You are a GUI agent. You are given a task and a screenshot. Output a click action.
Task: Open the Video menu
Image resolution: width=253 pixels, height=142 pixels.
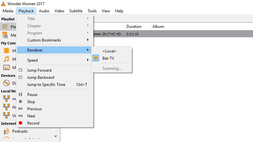59,11
